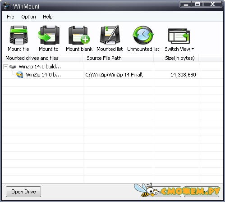
Task: Maximize the WinMount window
Action: (197, 4)
